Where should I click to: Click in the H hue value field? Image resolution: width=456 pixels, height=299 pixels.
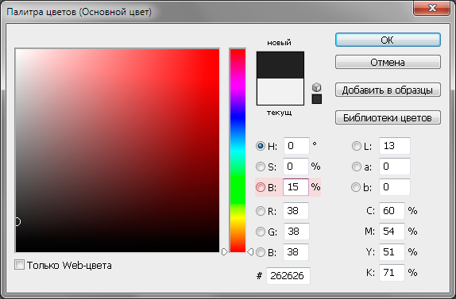[296, 146]
